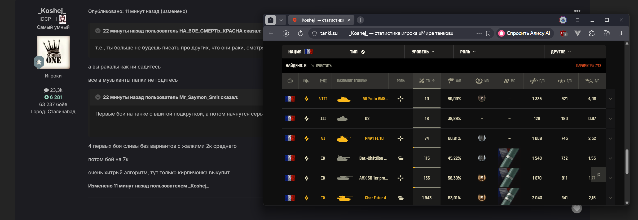Sort by the MG marks column
Image resolution: width=638 pixels, height=220 pixels.
click(x=509, y=81)
